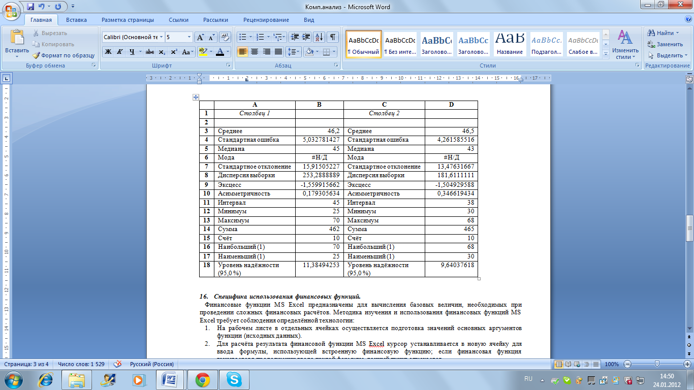Open the borders dropdown
The height and width of the screenshot is (390, 694).
pos(333,52)
